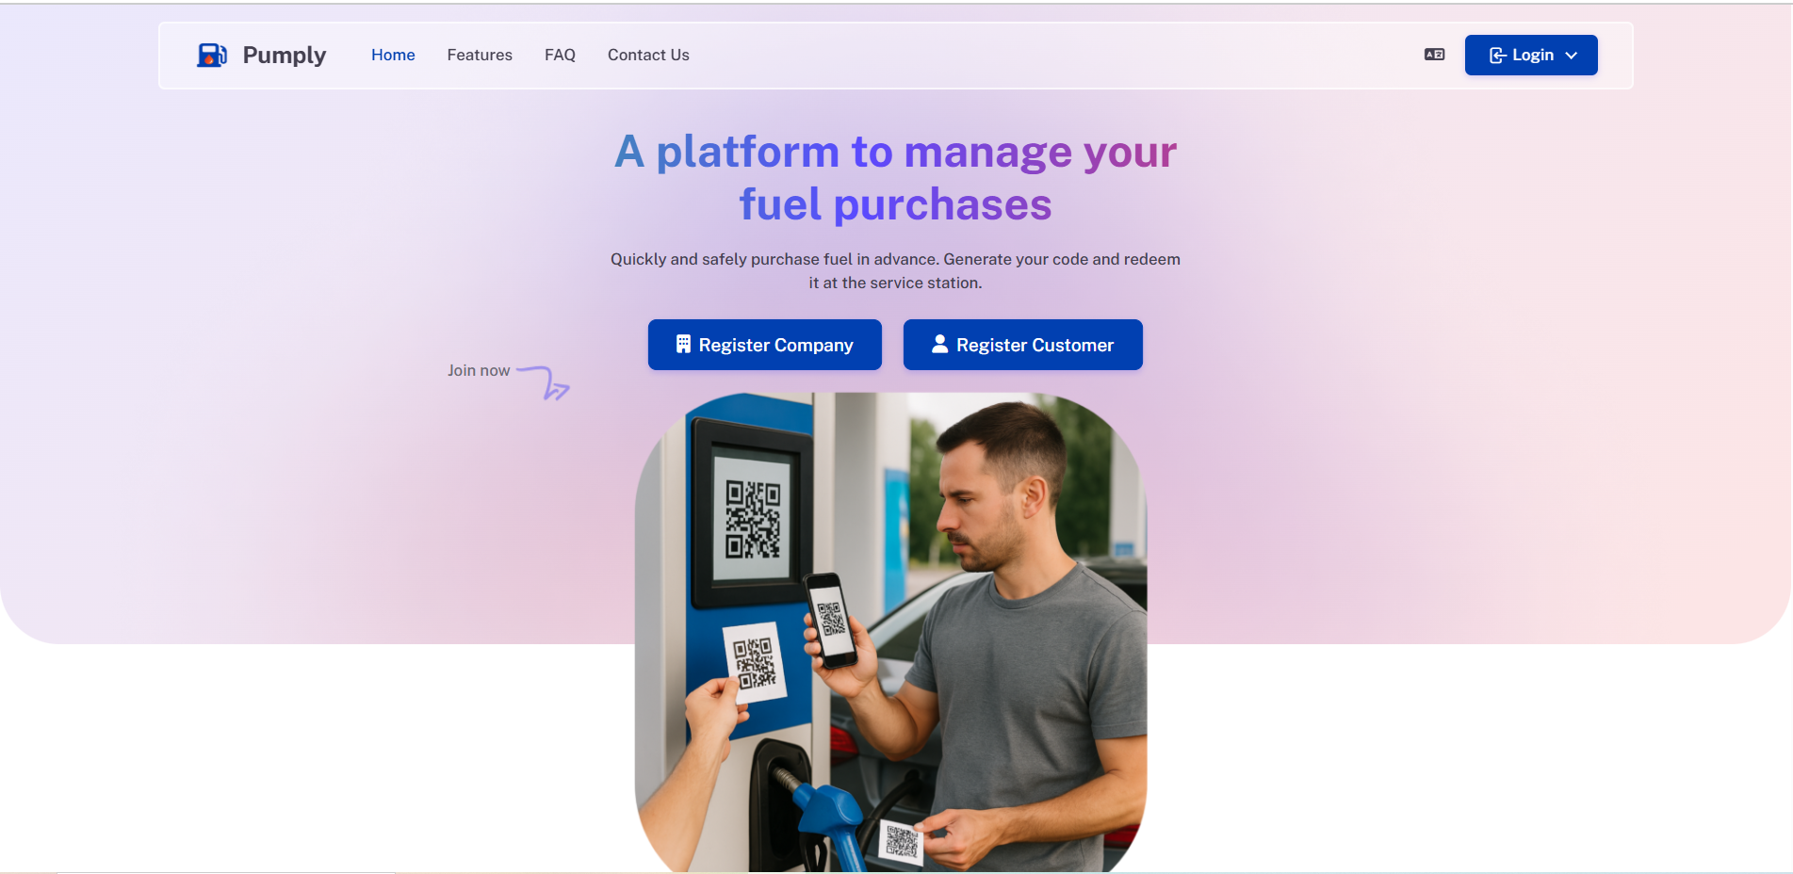Click the curved arrow beside Join now
Image resolution: width=1793 pixels, height=874 pixels.
click(x=544, y=382)
